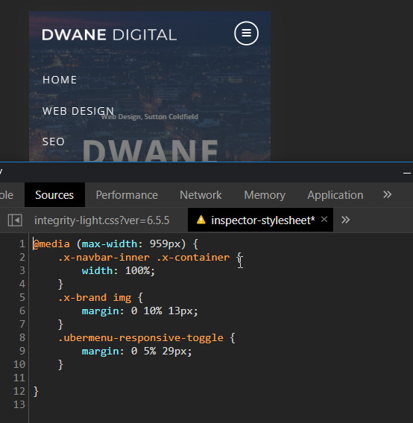
Task: Show more open file tabs chevron
Action: 345,220
